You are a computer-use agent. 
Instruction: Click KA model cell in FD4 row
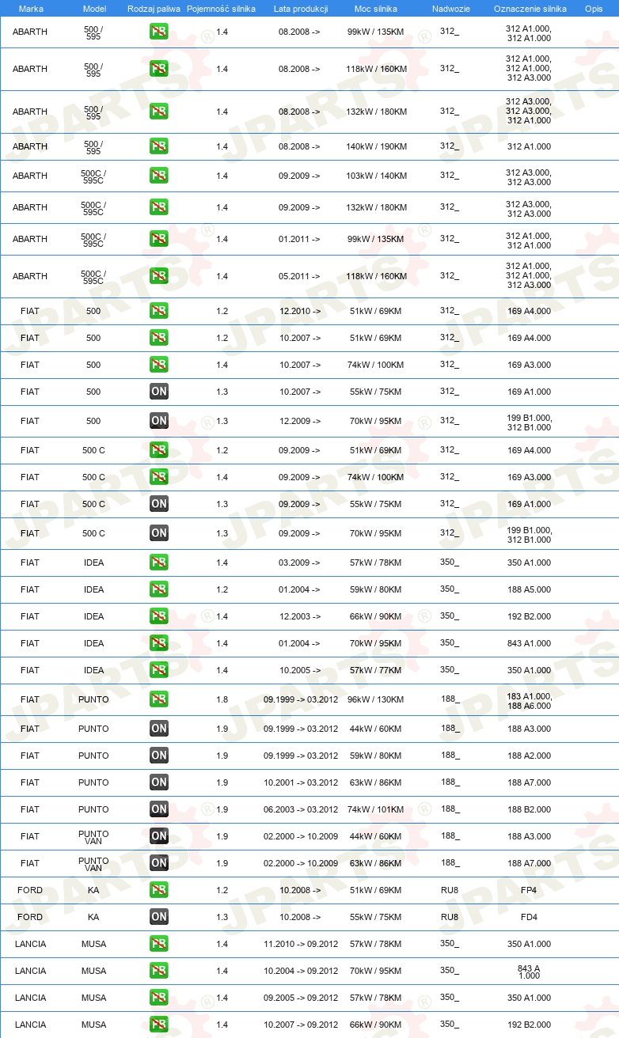click(x=93, y=917)
